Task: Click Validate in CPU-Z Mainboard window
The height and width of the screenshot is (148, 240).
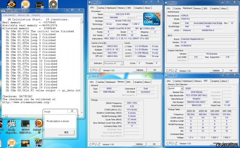Action: coord(216,71)
